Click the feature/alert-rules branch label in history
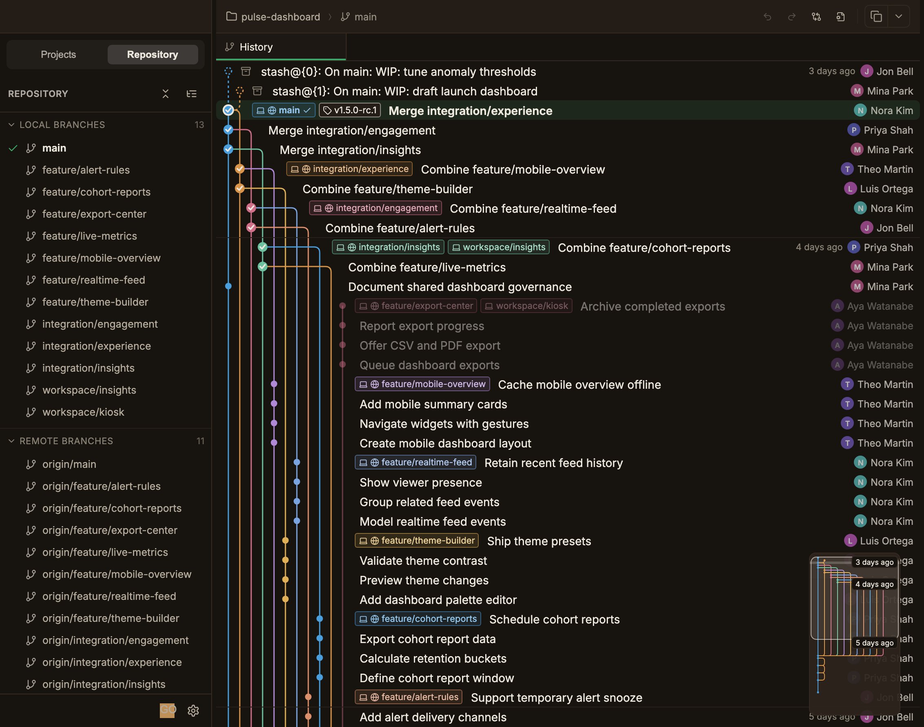Image resolution: width=924 pixels, height=727 pixels. click(409, 698)
